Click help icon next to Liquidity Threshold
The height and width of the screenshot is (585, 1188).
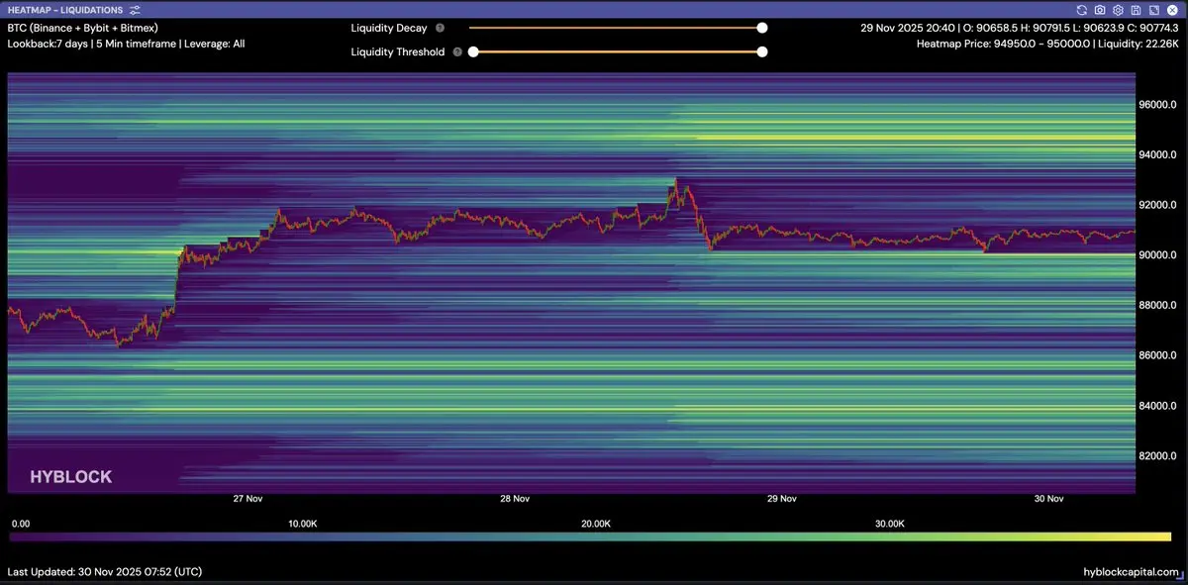click(x=456, y=52)
